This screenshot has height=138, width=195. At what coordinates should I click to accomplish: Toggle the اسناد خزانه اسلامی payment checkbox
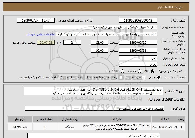(120, 77)
